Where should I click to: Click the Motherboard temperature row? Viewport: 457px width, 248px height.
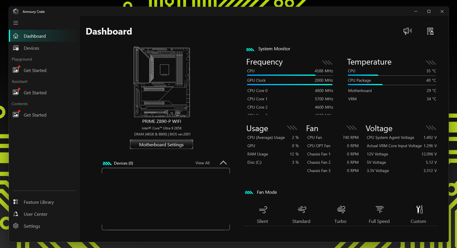click(x=392, y=91)
